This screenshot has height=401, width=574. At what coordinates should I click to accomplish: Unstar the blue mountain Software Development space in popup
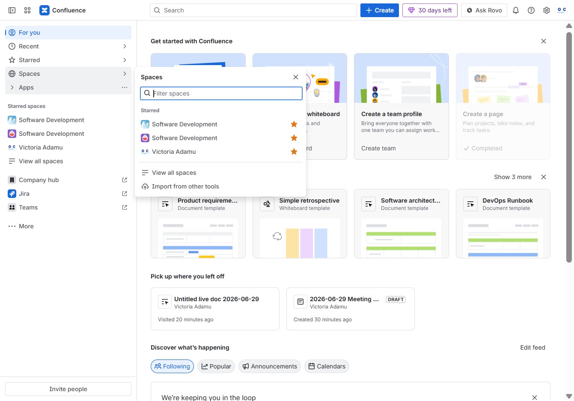pos(294,124)
